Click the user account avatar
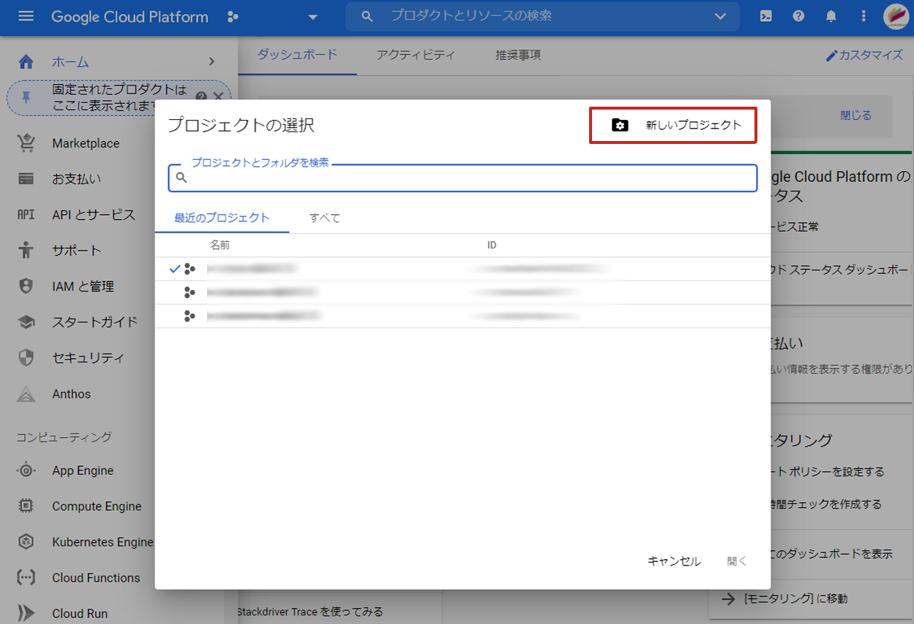Screen dimensions: 914x624 [896, 17]
